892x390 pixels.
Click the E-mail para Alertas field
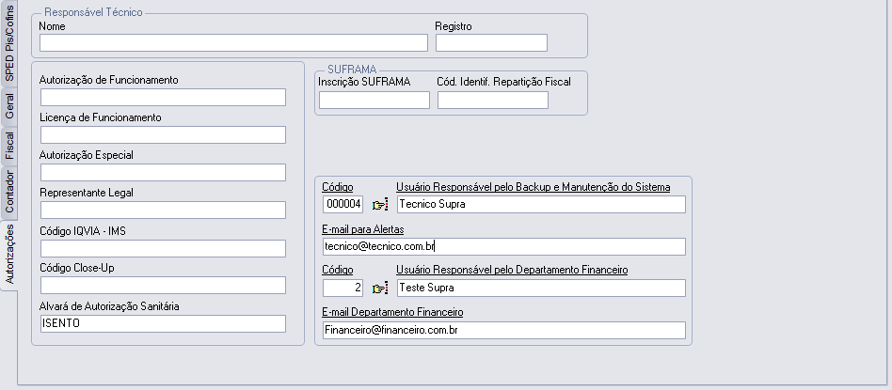tap(503, 247)
